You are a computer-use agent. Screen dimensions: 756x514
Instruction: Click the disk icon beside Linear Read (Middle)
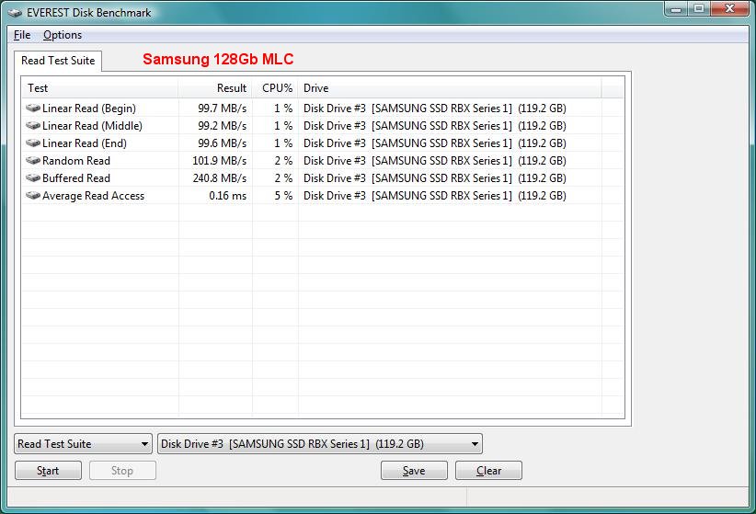point(33,125)
